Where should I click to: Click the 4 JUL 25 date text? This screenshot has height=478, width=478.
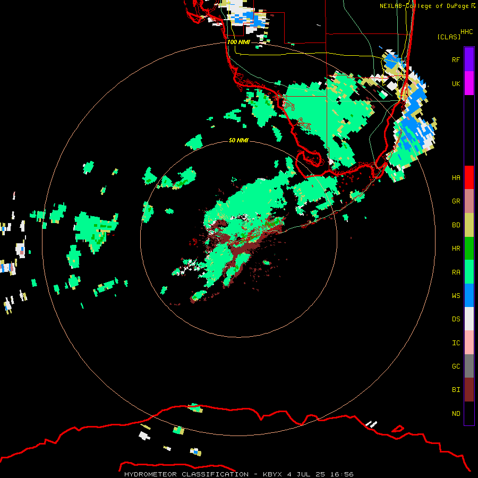(306, 474)
